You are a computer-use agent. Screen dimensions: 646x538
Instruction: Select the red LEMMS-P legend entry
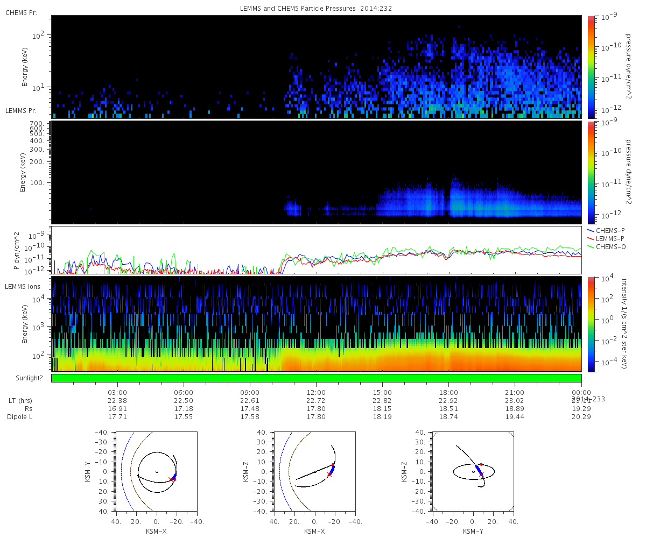click(609, 238)
